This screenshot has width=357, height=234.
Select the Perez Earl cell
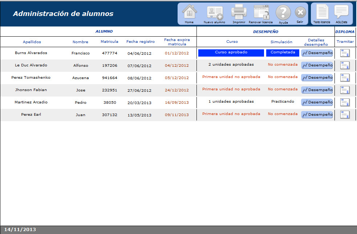(x=31, y=114)
